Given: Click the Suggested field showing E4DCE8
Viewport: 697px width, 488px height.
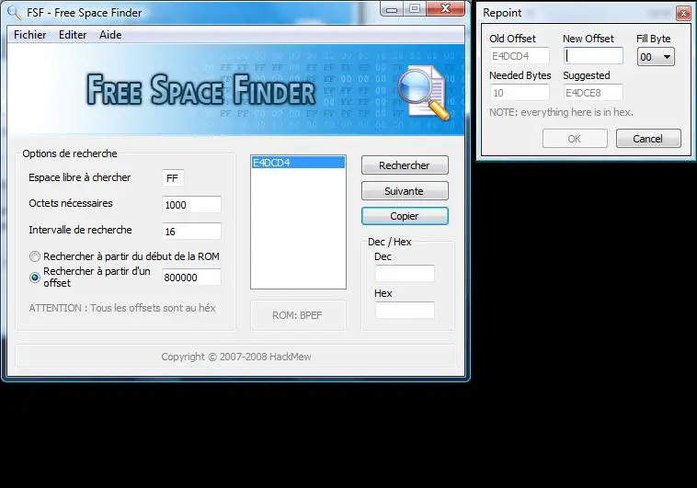Looking at the screenshot, I should [593, 93].
